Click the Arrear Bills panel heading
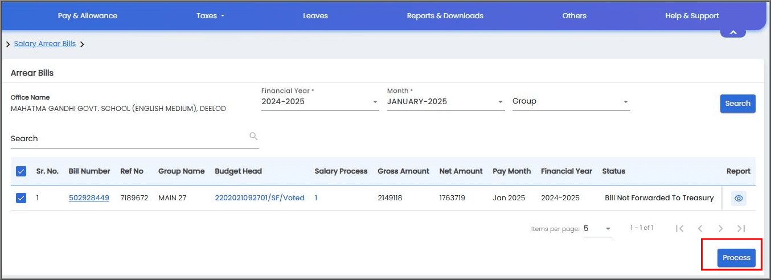The height and width of the screenshot is (280, 771). (32, 73)
